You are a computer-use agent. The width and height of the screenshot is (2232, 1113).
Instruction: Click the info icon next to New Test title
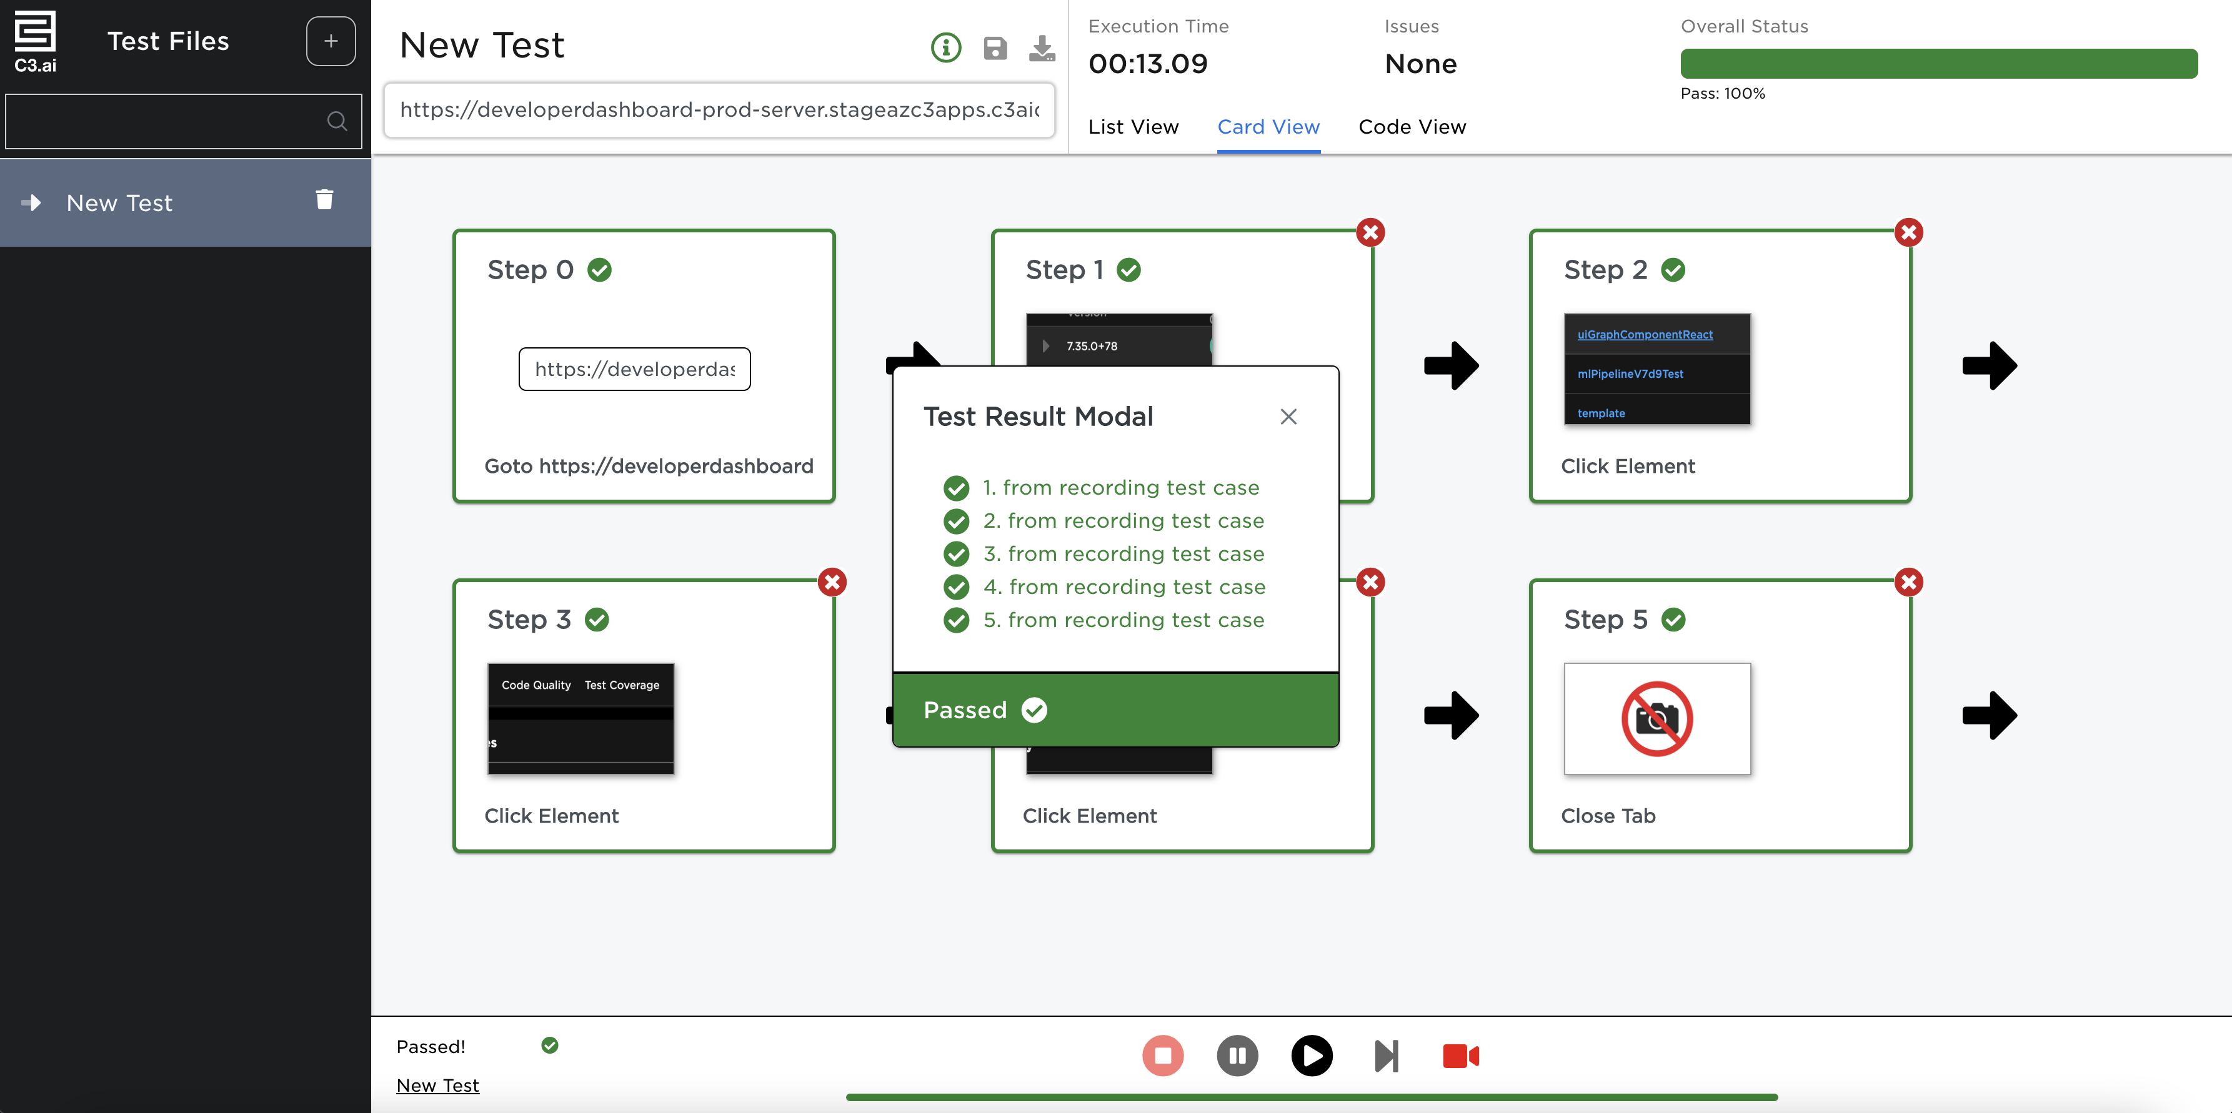pos(945,47)
